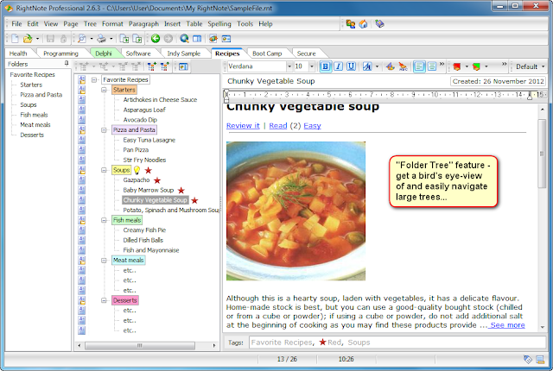The width and height of the screenshot is (553, 371).
Task: Toggle Bold formatting
Action: pos(325,66)
